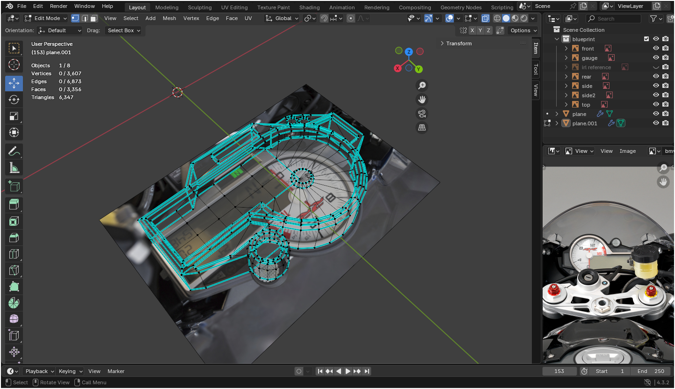Open the Keying dropdown
The width and height of the screenshot is (675, 389).
coord(70,371)
